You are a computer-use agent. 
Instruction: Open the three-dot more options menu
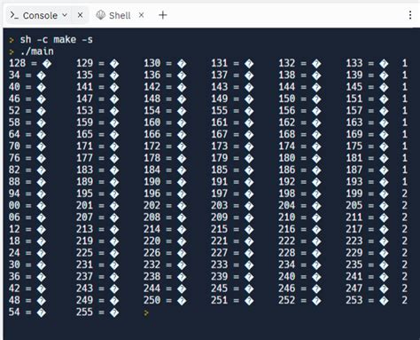[x=410, y=15]
